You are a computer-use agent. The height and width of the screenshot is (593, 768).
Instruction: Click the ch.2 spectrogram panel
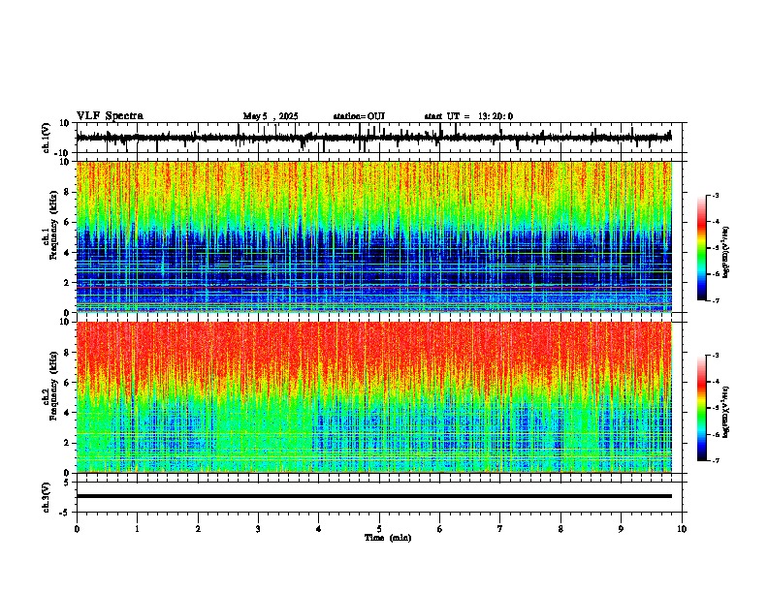coord(374,397)
